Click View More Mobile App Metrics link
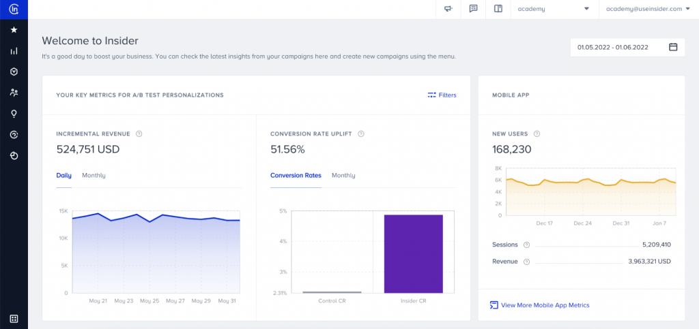 click(x=544, y=305)
